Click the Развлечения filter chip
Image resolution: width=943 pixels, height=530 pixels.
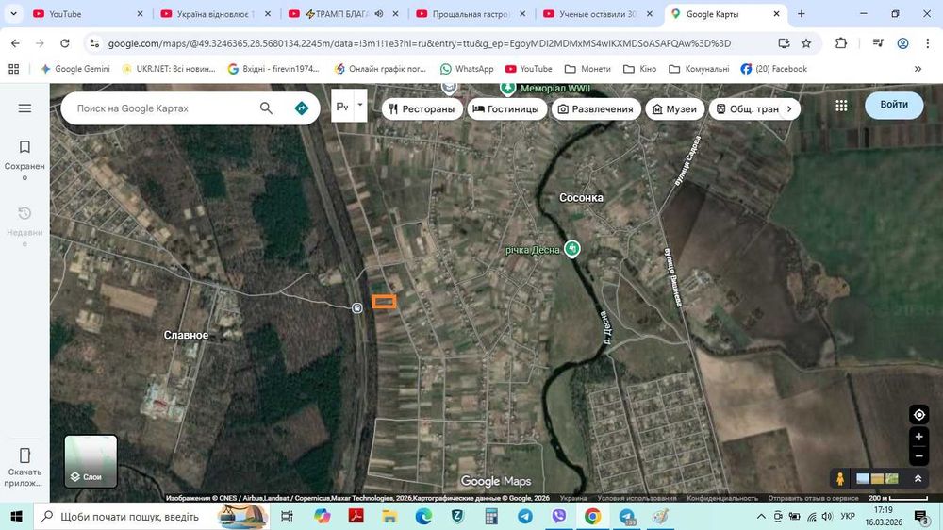click(x=595, y=108)
